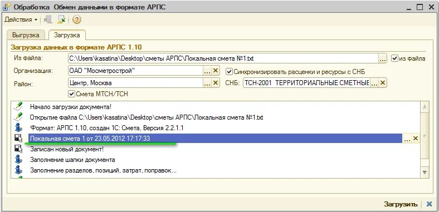Click log list scrollbar up arrow
The image size is (439, 212).
point(425,107)
